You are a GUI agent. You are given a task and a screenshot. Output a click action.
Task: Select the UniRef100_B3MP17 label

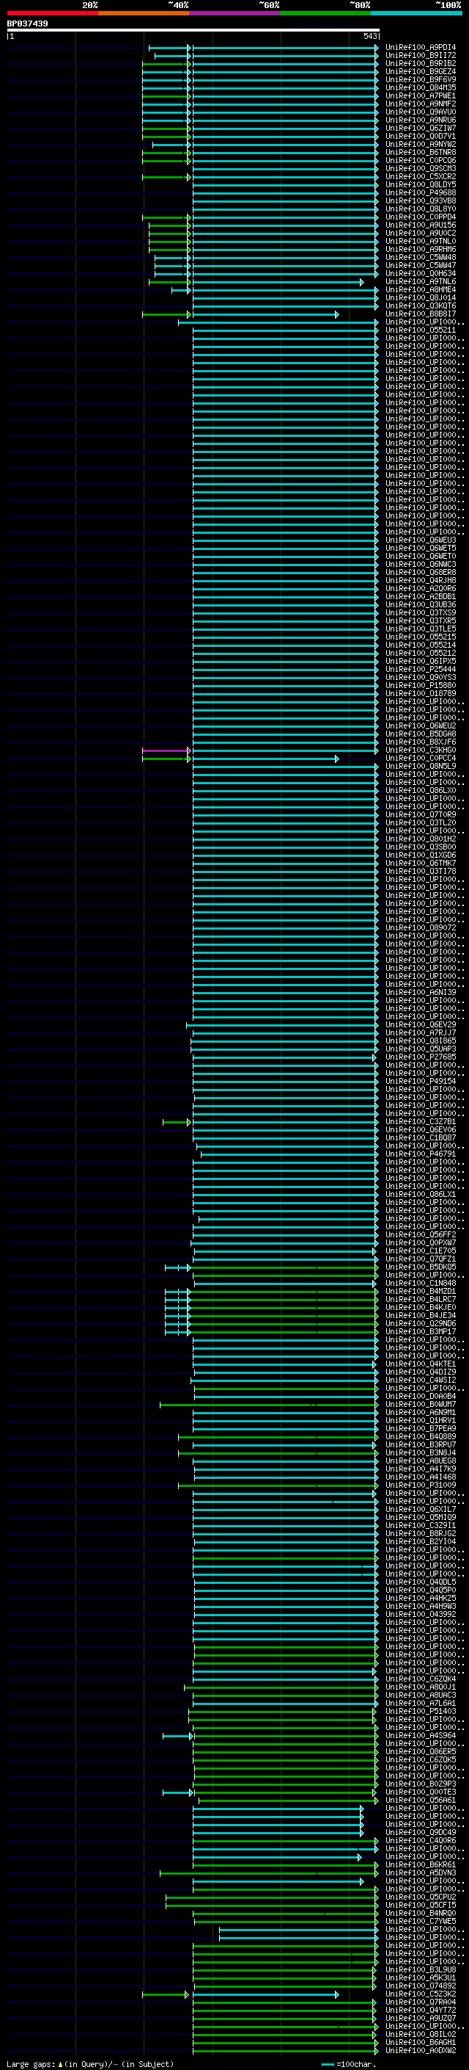click(x=420, y=1331)
